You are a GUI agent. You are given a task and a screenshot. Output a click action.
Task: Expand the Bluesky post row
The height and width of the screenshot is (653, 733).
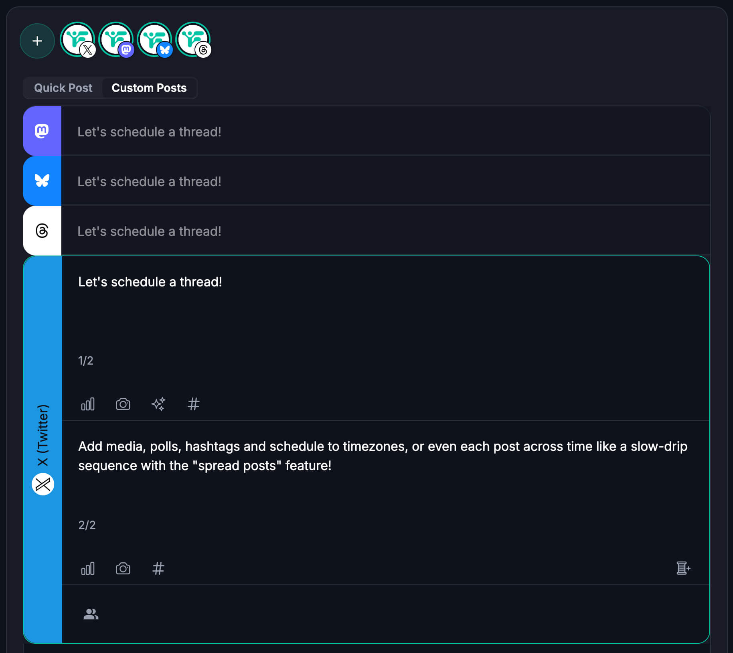385,181
